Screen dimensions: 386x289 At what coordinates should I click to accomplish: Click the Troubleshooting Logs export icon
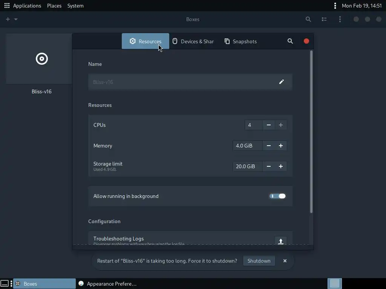coord(280,241)
